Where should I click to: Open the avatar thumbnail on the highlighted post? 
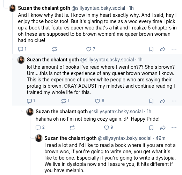[21, 60]
